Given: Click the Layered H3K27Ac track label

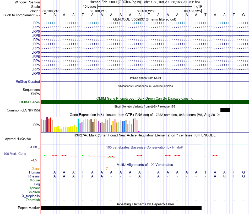Looking at the screenshot, I should (17, 139).
